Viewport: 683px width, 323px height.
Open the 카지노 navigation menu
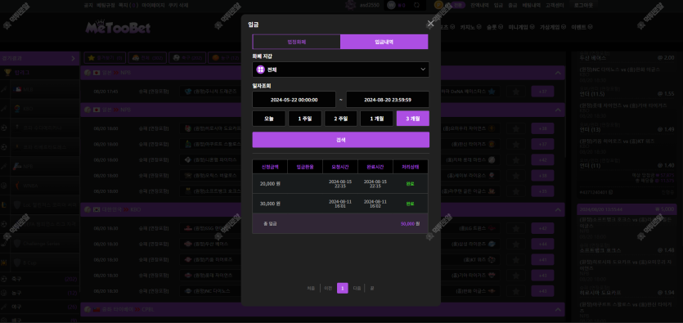[x=470, y=27]
